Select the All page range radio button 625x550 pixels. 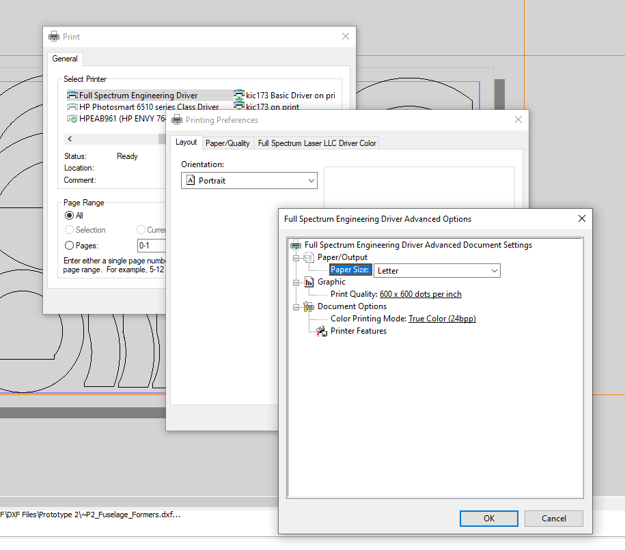click(69, 216)
